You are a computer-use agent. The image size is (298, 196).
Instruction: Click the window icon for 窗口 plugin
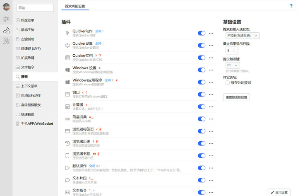click(67, 94)
